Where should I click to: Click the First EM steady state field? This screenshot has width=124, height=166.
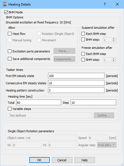pyautogui.click(x=76, y=76)
